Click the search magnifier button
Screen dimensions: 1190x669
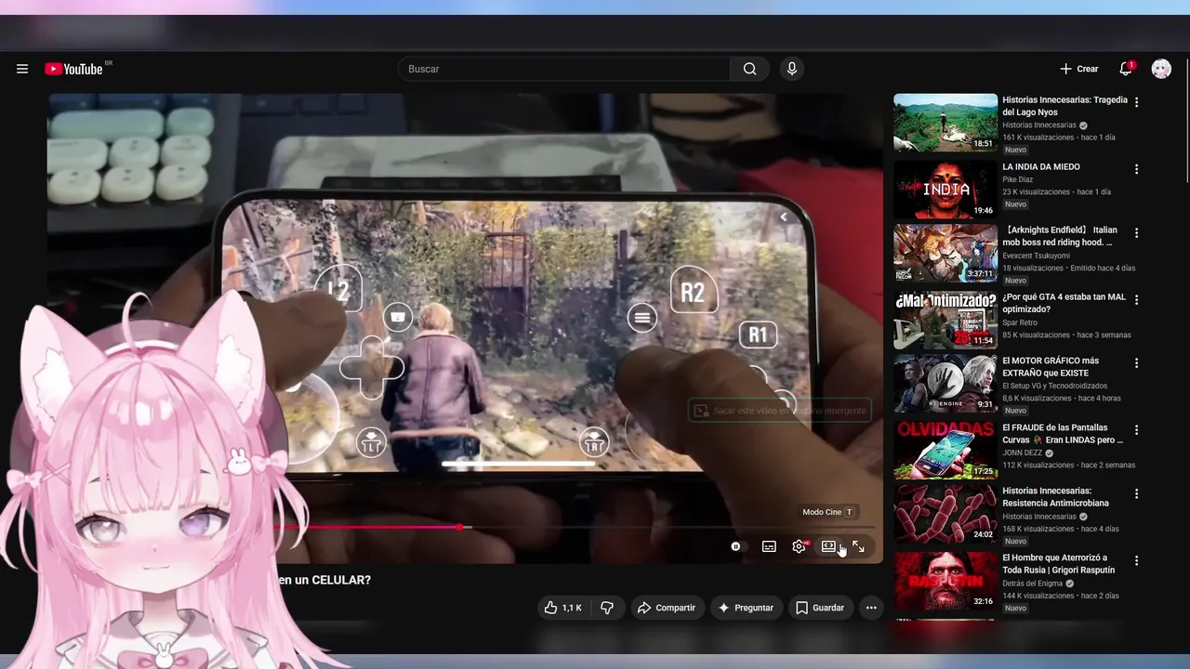[749, 69]
